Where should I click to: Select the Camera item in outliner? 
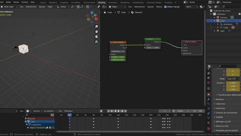coord(223,17)
